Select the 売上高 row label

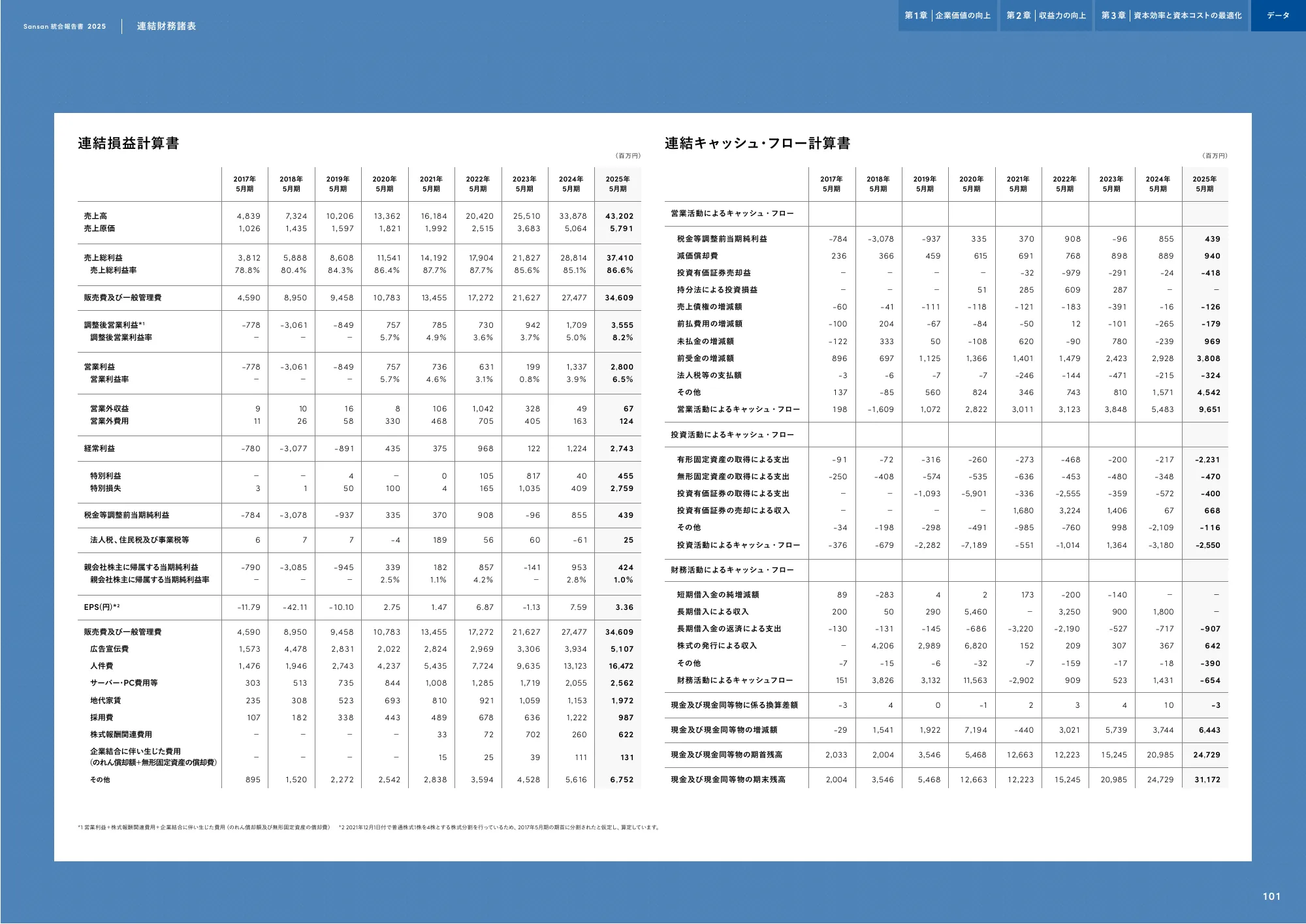coord(95,216)
